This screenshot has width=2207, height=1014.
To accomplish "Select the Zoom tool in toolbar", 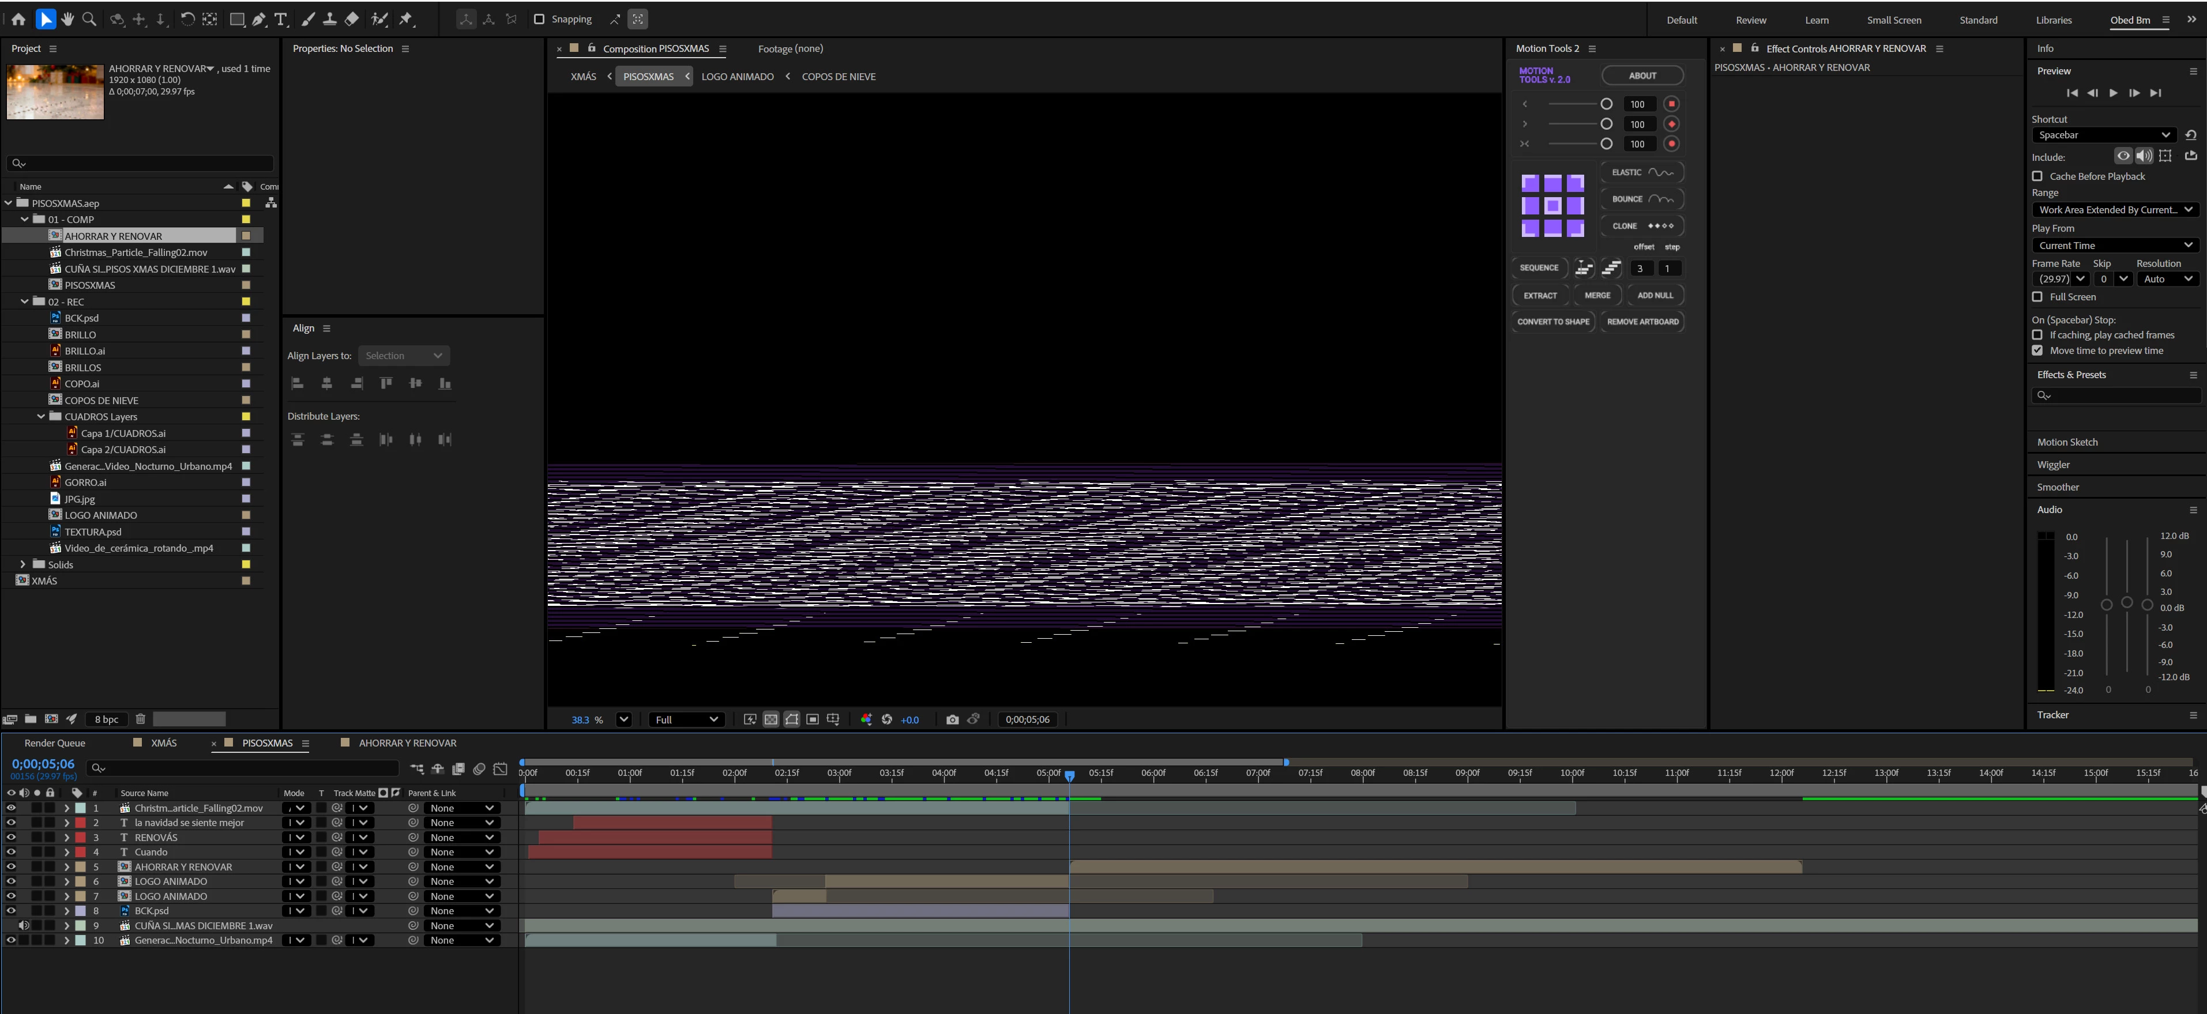I will (x=89, y=19).
